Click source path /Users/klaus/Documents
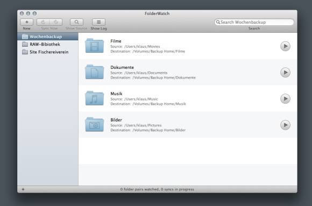The height and width of the screenshot is (206, 312). (146, 73)
